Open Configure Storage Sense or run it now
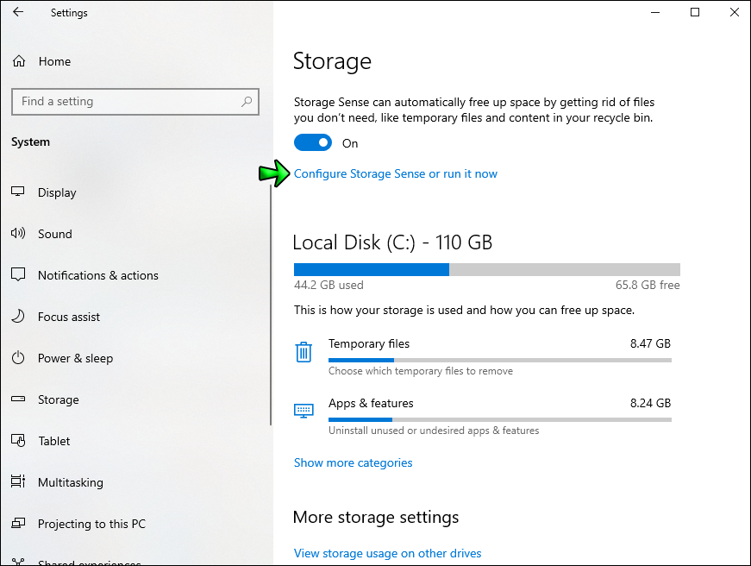Screen dimensions: 751x566 pyautogui.click(x=396, y=173)
